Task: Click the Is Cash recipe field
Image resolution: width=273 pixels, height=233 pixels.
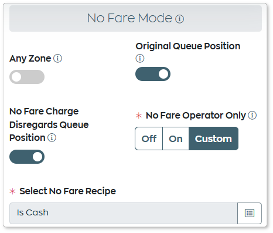Action: tap(124, 213)
